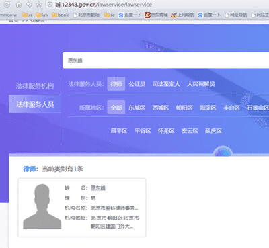Click the 机构名称 value 北京市盈科律师事务...
This screenshot has width=269, height=248.
[114, 208]
